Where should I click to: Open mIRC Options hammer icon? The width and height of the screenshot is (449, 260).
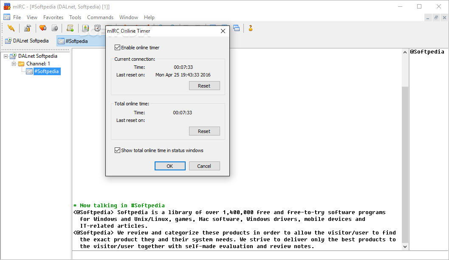[28, 28]
